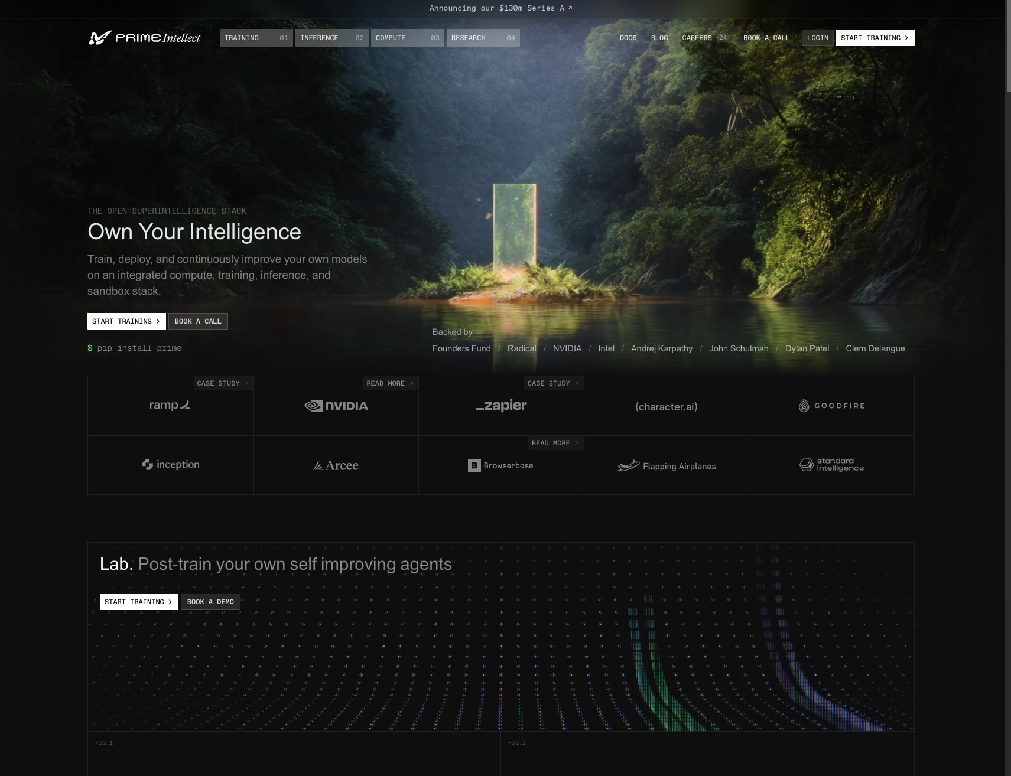This screenshot has width=1011, height=776.
Task: Click the Login button
Action: (818, 38)
